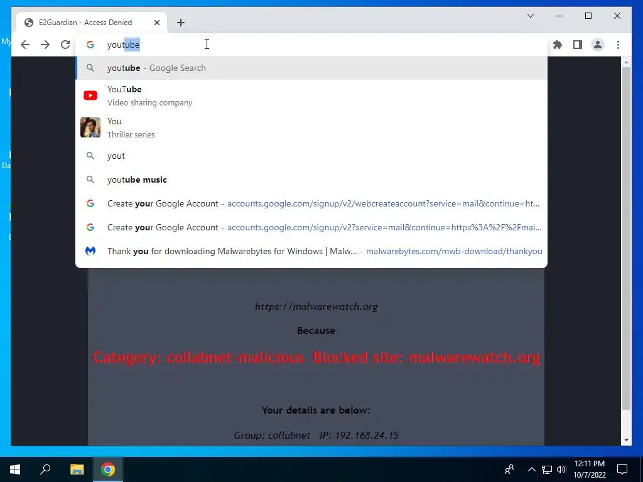Open File Explorer from taskbar
The width and height of the screenshot is (643, 482).
tap(77, 469)
